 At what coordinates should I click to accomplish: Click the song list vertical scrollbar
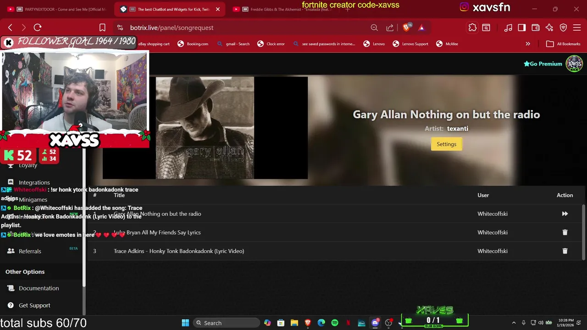pos(584,231)
